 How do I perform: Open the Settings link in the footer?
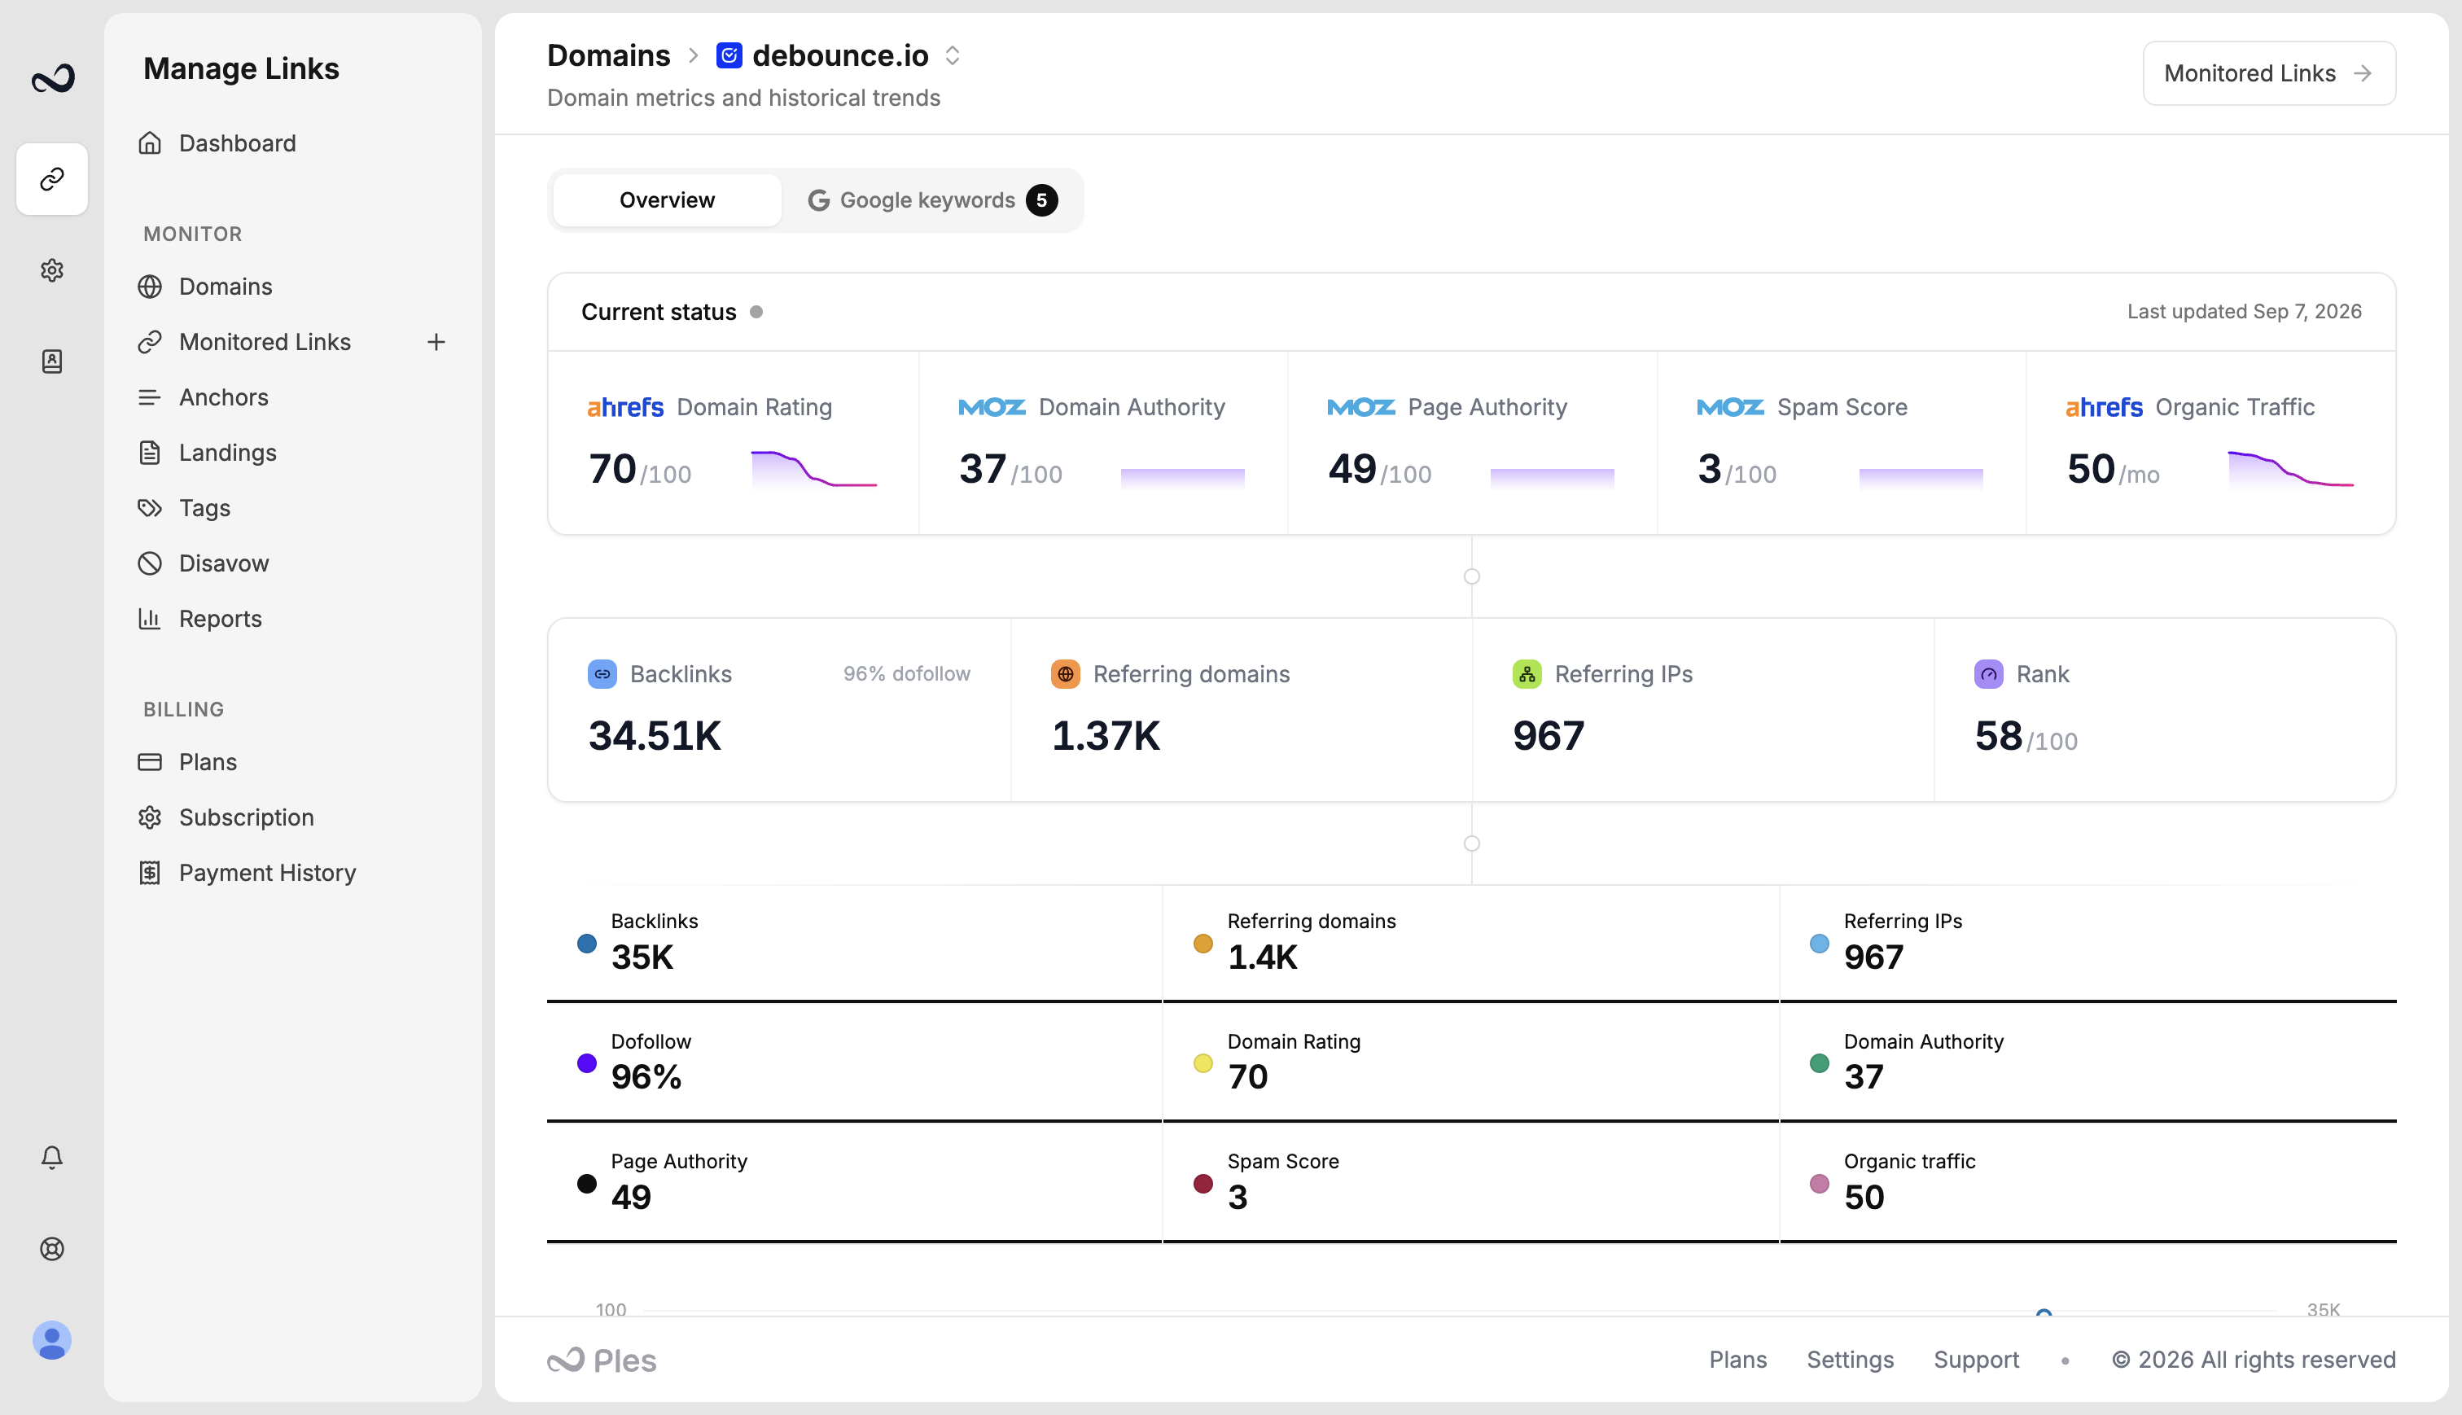[1850, 1360]
